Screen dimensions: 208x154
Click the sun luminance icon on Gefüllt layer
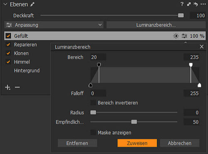(176, 36)
